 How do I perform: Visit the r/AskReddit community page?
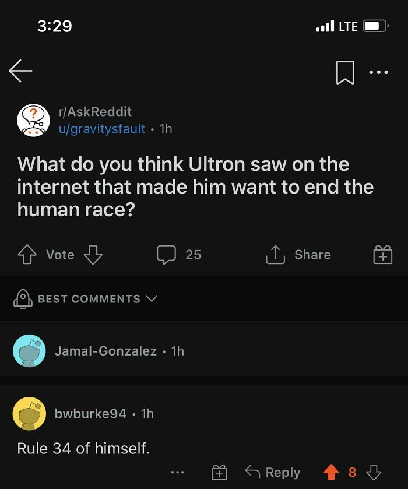coord(94,112)
